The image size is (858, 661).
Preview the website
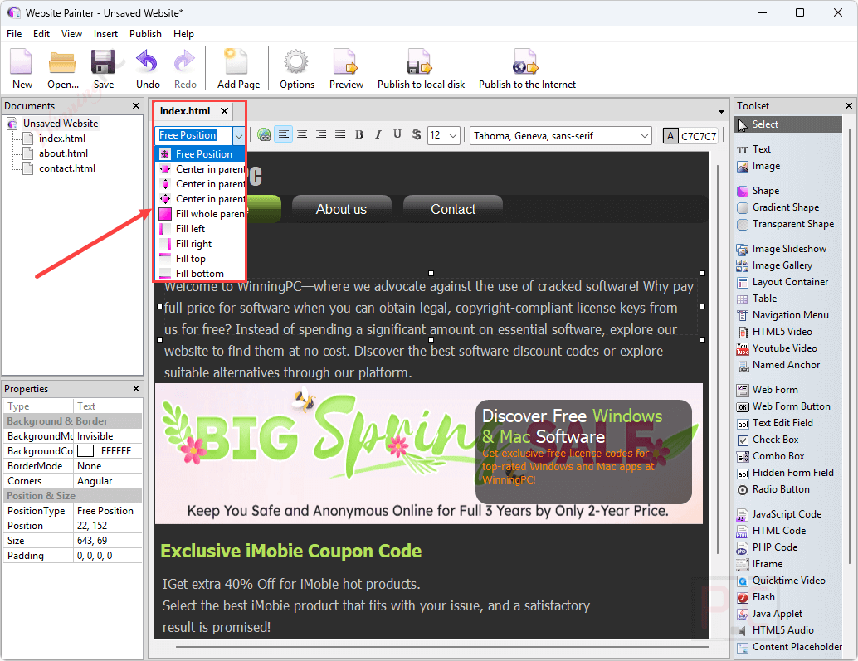(x=346, y=68)
